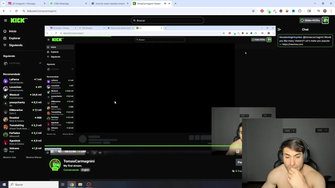
Task: Click the site information icon
Action: [24, 11]
